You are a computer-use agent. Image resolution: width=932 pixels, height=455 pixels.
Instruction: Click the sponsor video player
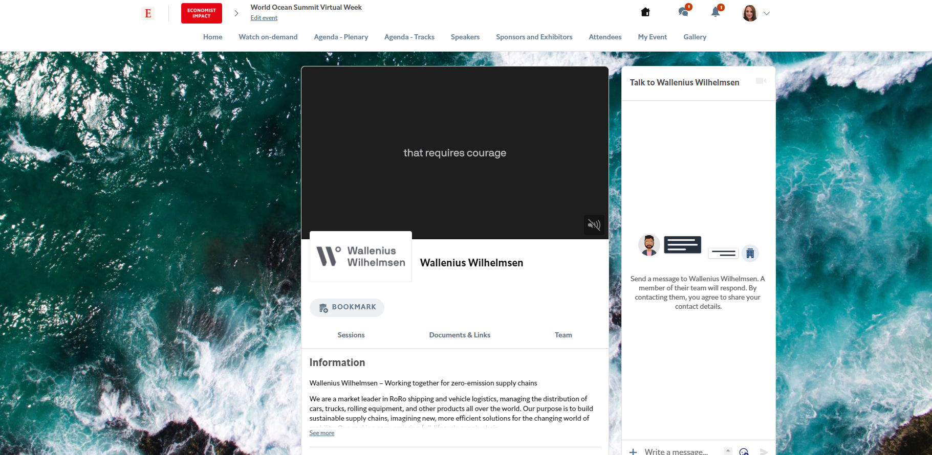pyautogui.click(x=455, y=153)
